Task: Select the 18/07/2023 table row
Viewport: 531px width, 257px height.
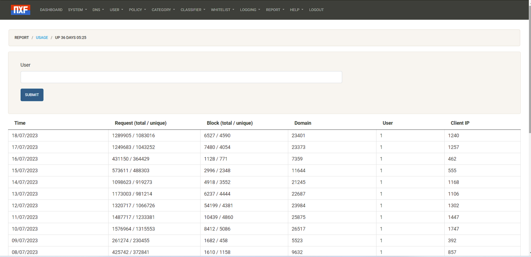Action: tap(25, 135)
